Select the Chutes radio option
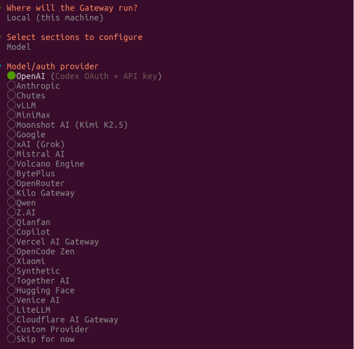Viewport: 354px width, 349px height. [x=12, y=96]
